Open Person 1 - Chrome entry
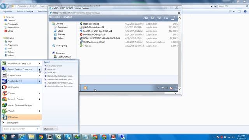 [x=16, y=99]
